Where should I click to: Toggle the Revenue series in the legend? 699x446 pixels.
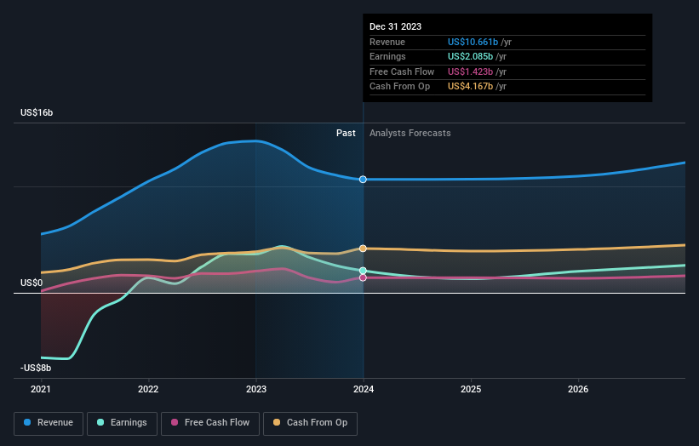pos(49,423)
